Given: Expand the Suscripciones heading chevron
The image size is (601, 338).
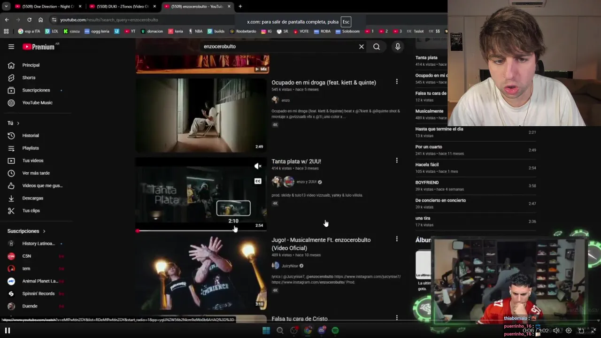Looking at the screenshot, I should [x=44, y=231].
